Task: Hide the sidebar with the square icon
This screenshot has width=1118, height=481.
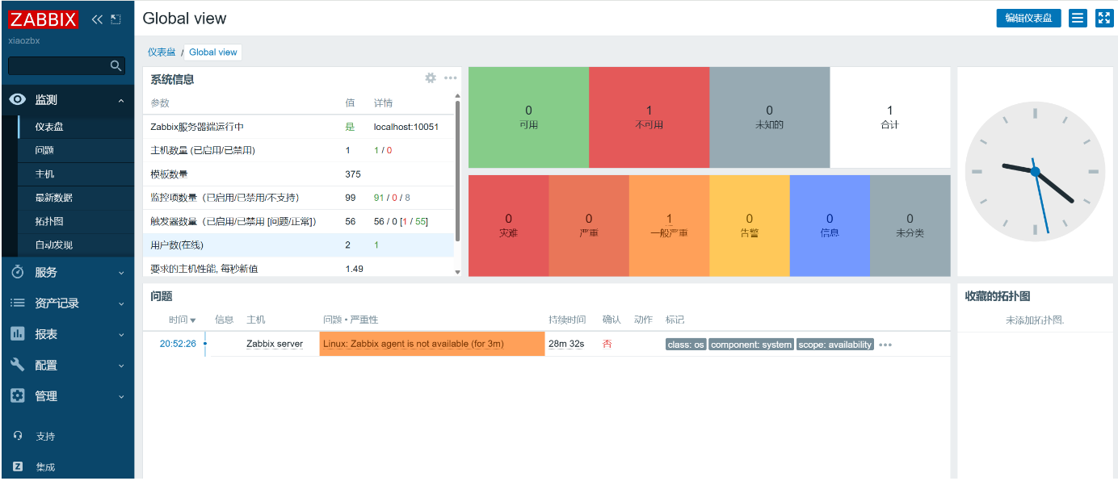Action: click(116, 19)
